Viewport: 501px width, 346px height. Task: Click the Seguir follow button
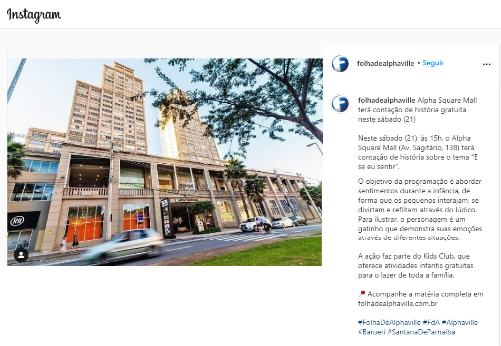(433, 63)
